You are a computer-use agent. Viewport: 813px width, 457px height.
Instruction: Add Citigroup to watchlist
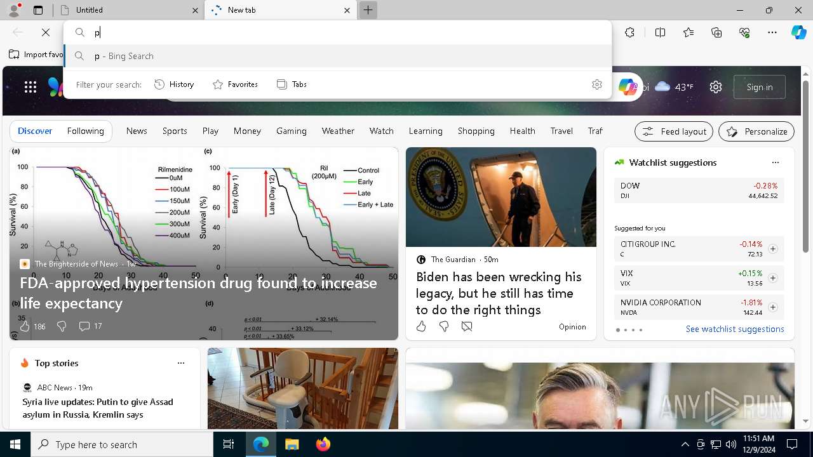coord(773,249)
